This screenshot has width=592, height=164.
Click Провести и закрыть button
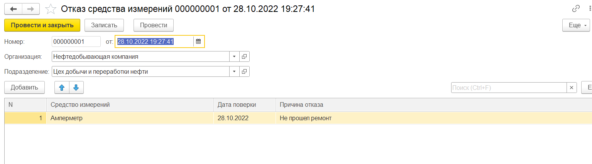[42, 25]
